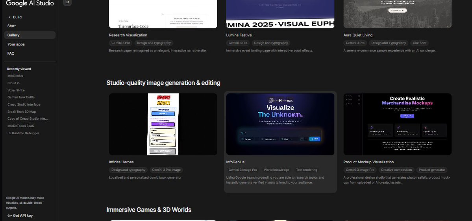Open the InfoGenius Visualize The Unknown thumbnail
Screen dimensions: 472x221
coord(280,124)
